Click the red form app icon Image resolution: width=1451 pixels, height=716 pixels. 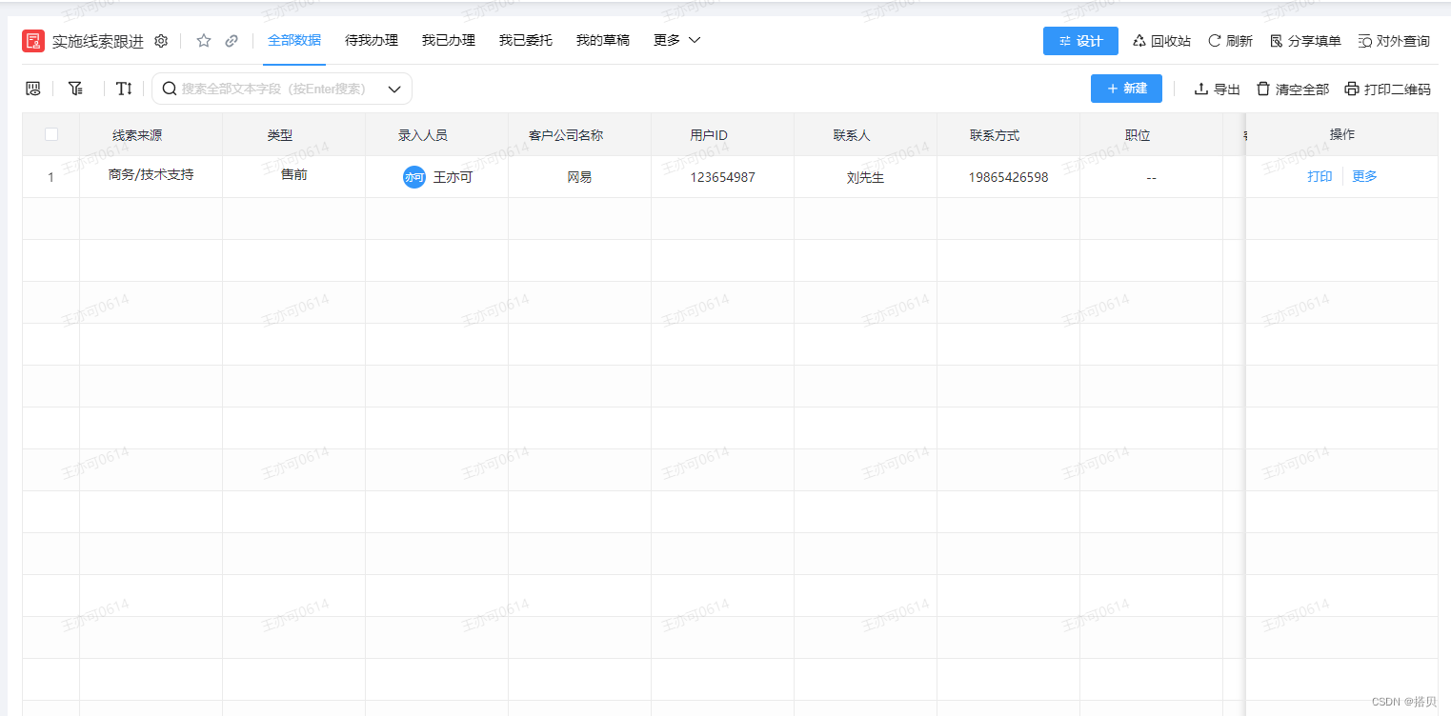coord(33,41)
